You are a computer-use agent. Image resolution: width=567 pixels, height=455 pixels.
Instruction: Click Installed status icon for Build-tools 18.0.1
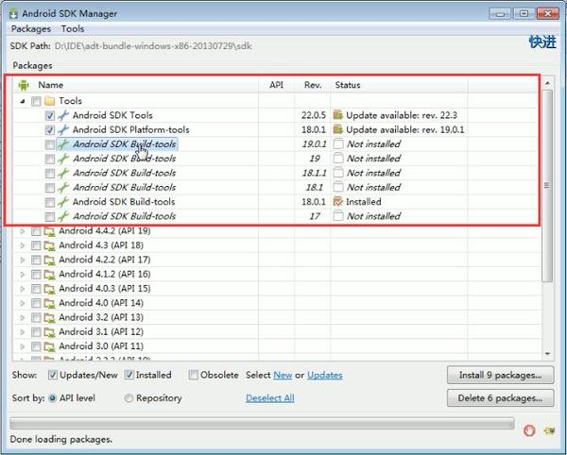[x=338, y=202]
